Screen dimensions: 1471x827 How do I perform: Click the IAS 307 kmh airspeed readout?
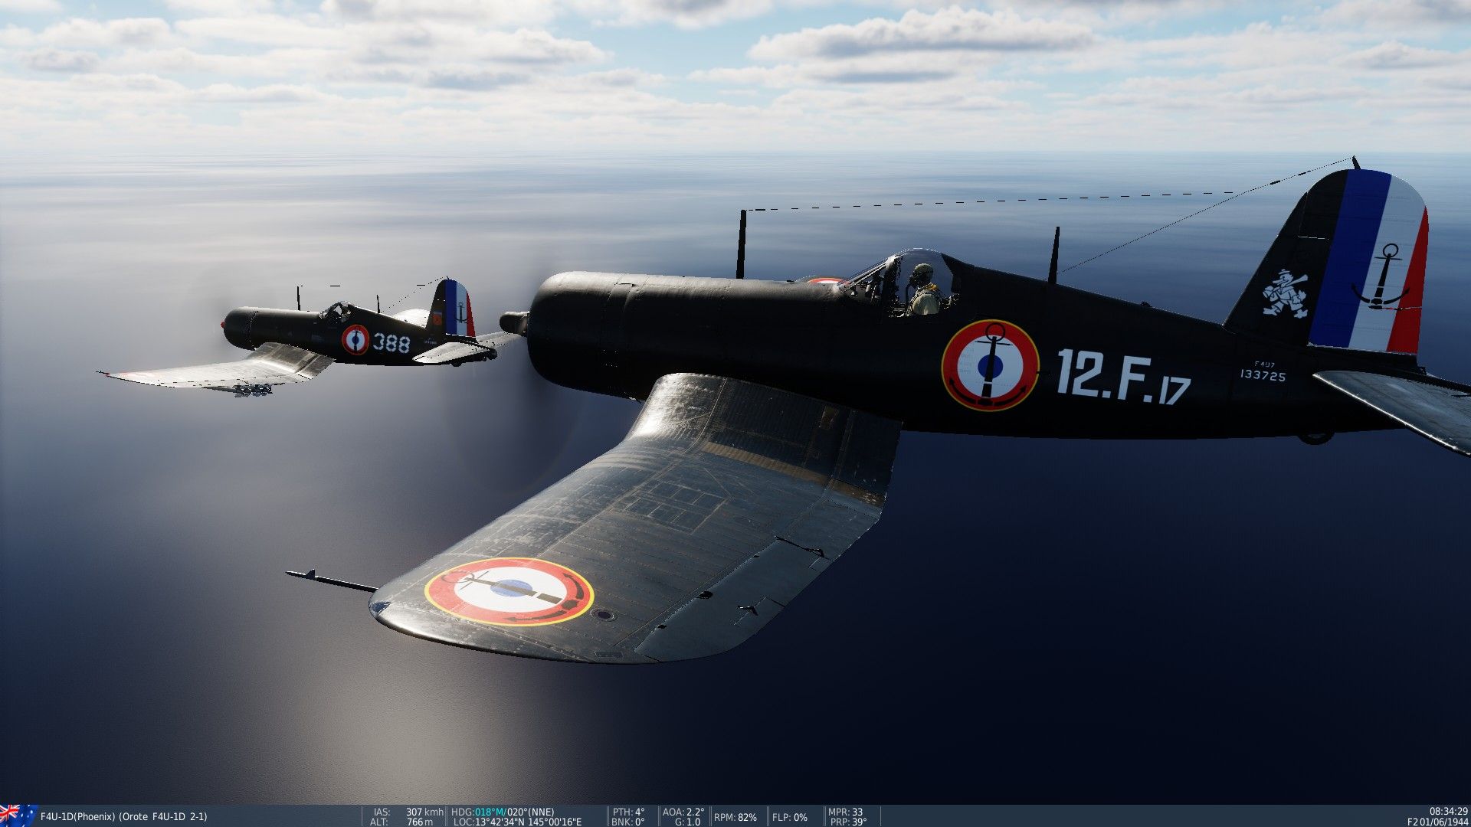pos(408,812)
